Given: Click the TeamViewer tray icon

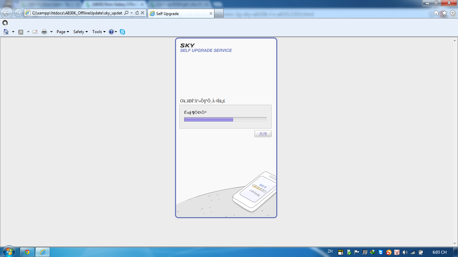Looking at the screenshot, I should pyautogui.click(x=381, y=252).
